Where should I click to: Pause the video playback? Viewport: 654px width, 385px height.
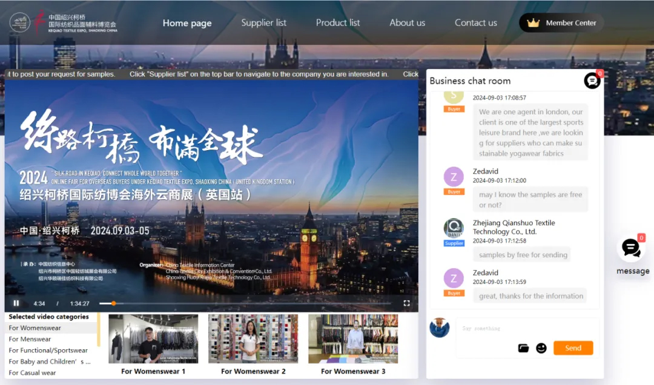[x=16, y=303]
